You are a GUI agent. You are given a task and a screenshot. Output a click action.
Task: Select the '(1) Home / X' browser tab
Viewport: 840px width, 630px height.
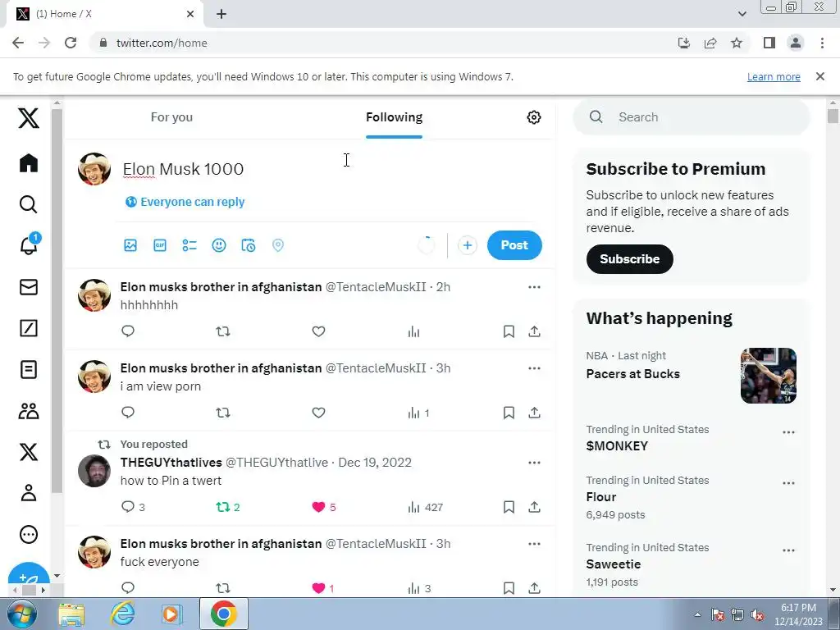(x=105, y=14)
